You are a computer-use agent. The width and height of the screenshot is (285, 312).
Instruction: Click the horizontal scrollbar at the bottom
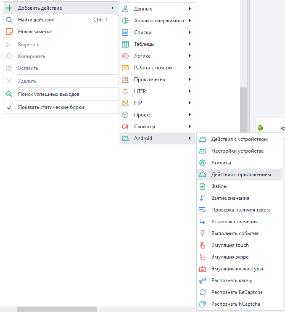(x=57, y=309)
